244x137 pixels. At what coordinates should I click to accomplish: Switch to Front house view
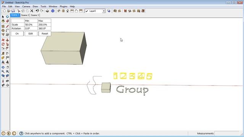67,11
